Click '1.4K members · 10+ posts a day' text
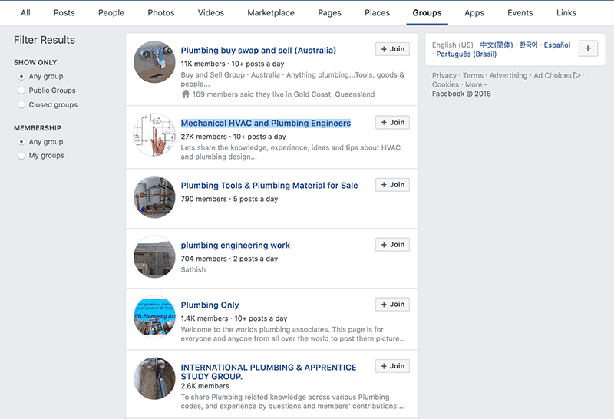Image resolution: width=614 pixels, height=419 pixels. 234,318
